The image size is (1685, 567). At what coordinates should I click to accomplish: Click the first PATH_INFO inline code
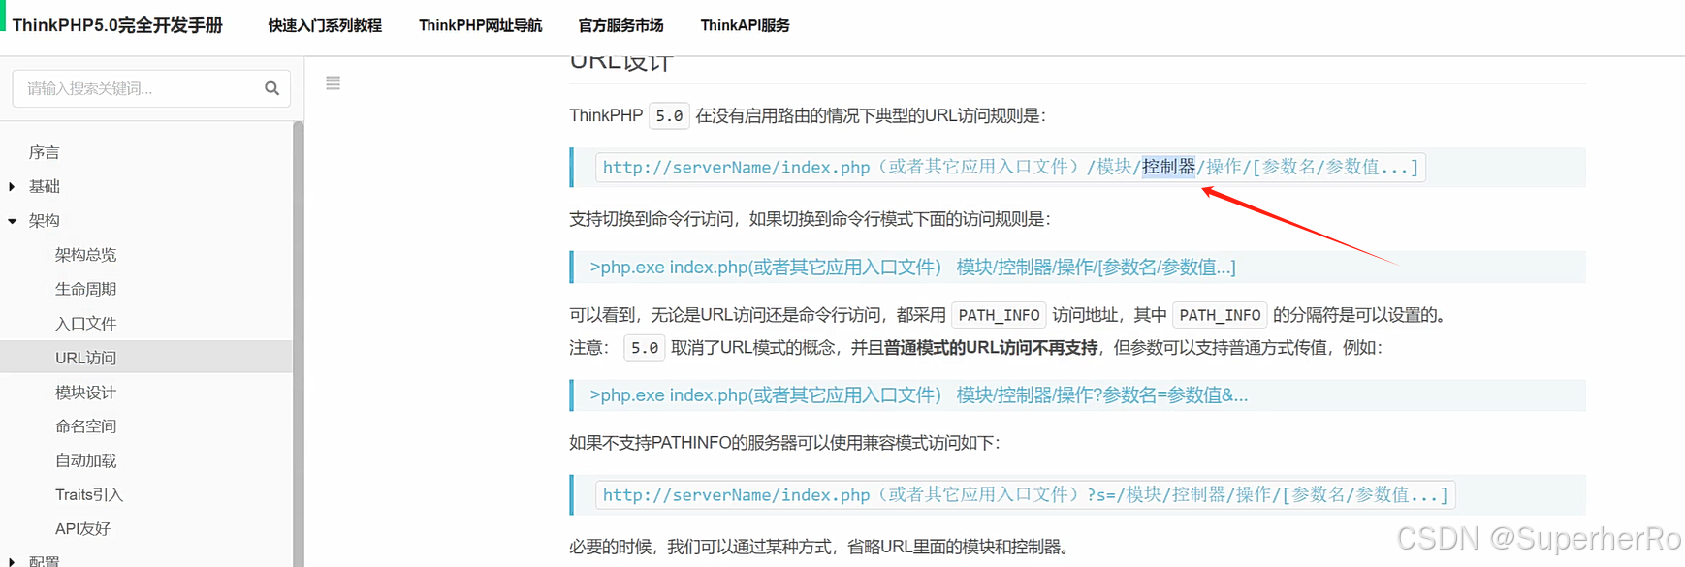(999, 315)
